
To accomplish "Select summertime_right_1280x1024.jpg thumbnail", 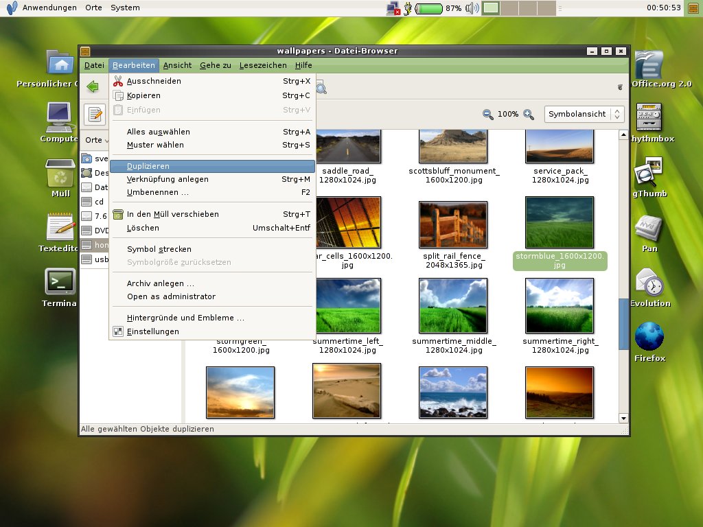I will tap(560, 305).
